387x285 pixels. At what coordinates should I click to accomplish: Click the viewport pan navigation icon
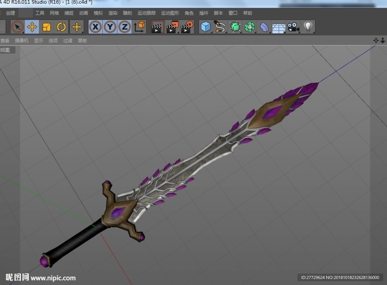376,40
